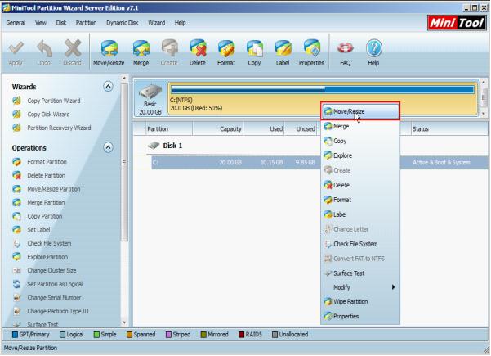The height and width of the screenshot is (356, 491).
Task: Open the Partition menu
Action: click(86, 23)
